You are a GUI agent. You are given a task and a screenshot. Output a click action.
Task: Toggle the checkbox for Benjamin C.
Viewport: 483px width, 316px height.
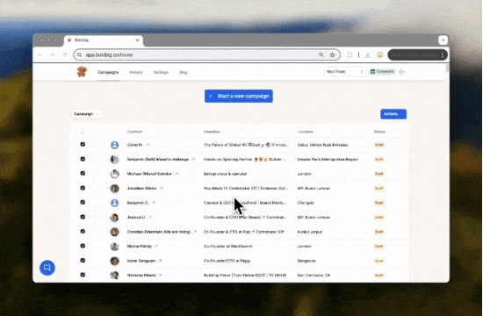click(83, 202)
